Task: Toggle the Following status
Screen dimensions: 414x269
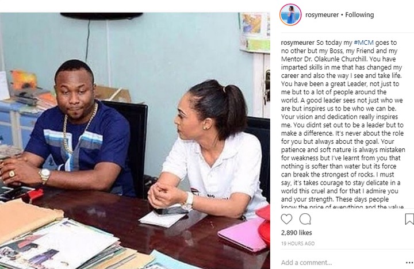Action: [359, 15]
